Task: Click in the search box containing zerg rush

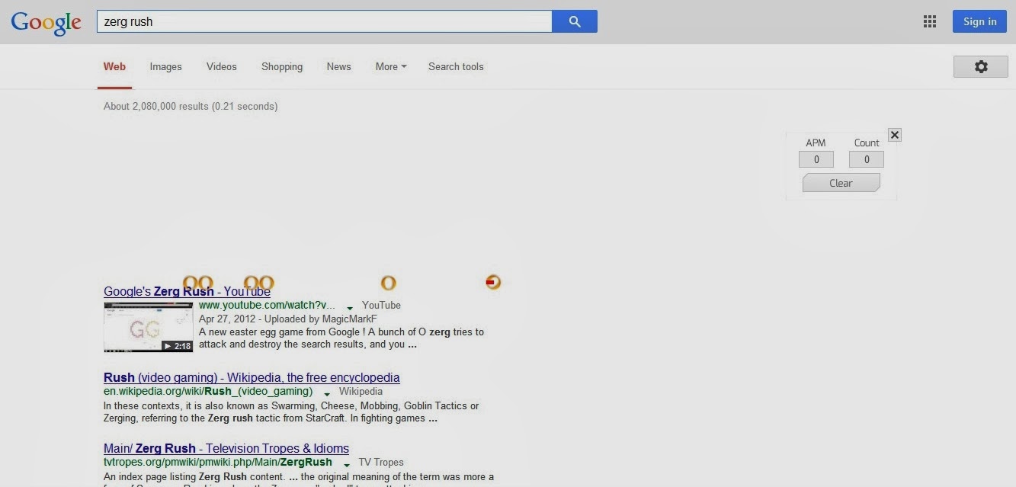Action: point(324,21)
